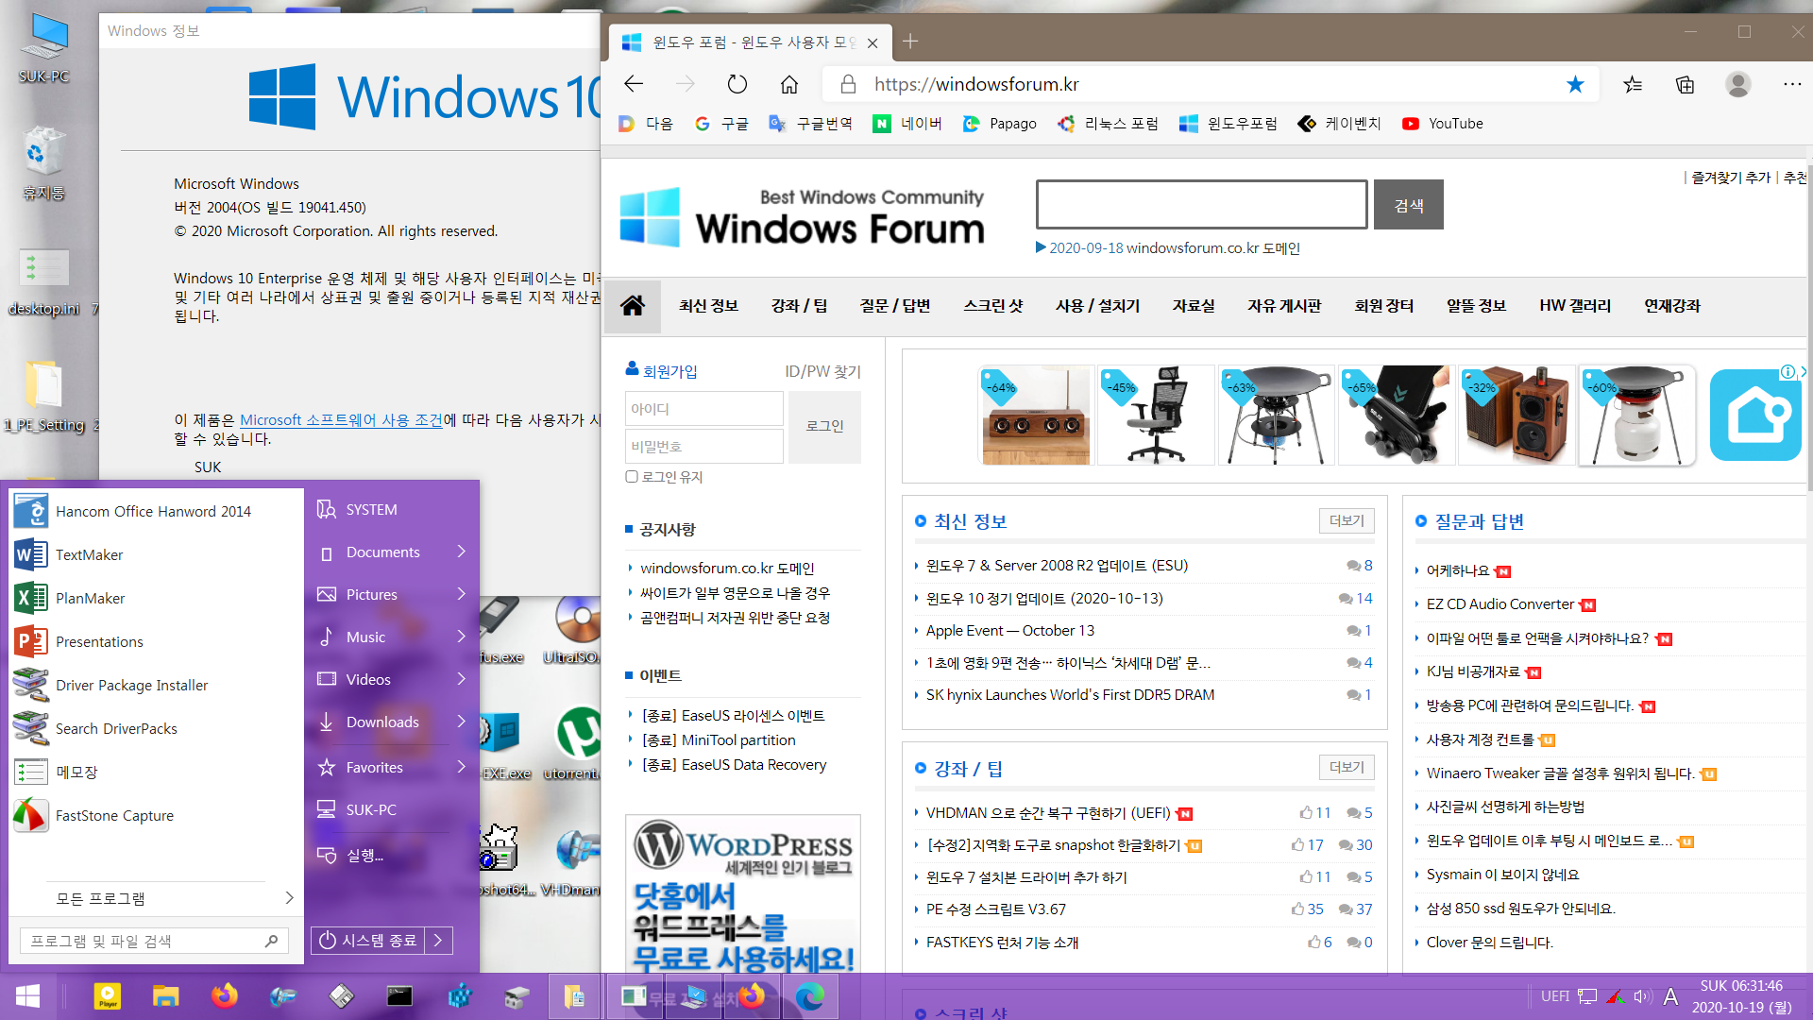Open the 자료실 menu
Screen dimensions: 1813x1020
pyautogui.click(x=1194, y=305)
